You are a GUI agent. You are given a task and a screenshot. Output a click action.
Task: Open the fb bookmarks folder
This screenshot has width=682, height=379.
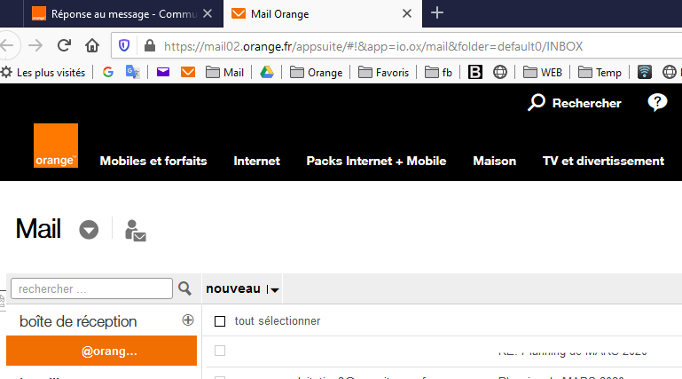tap(438, 73)
